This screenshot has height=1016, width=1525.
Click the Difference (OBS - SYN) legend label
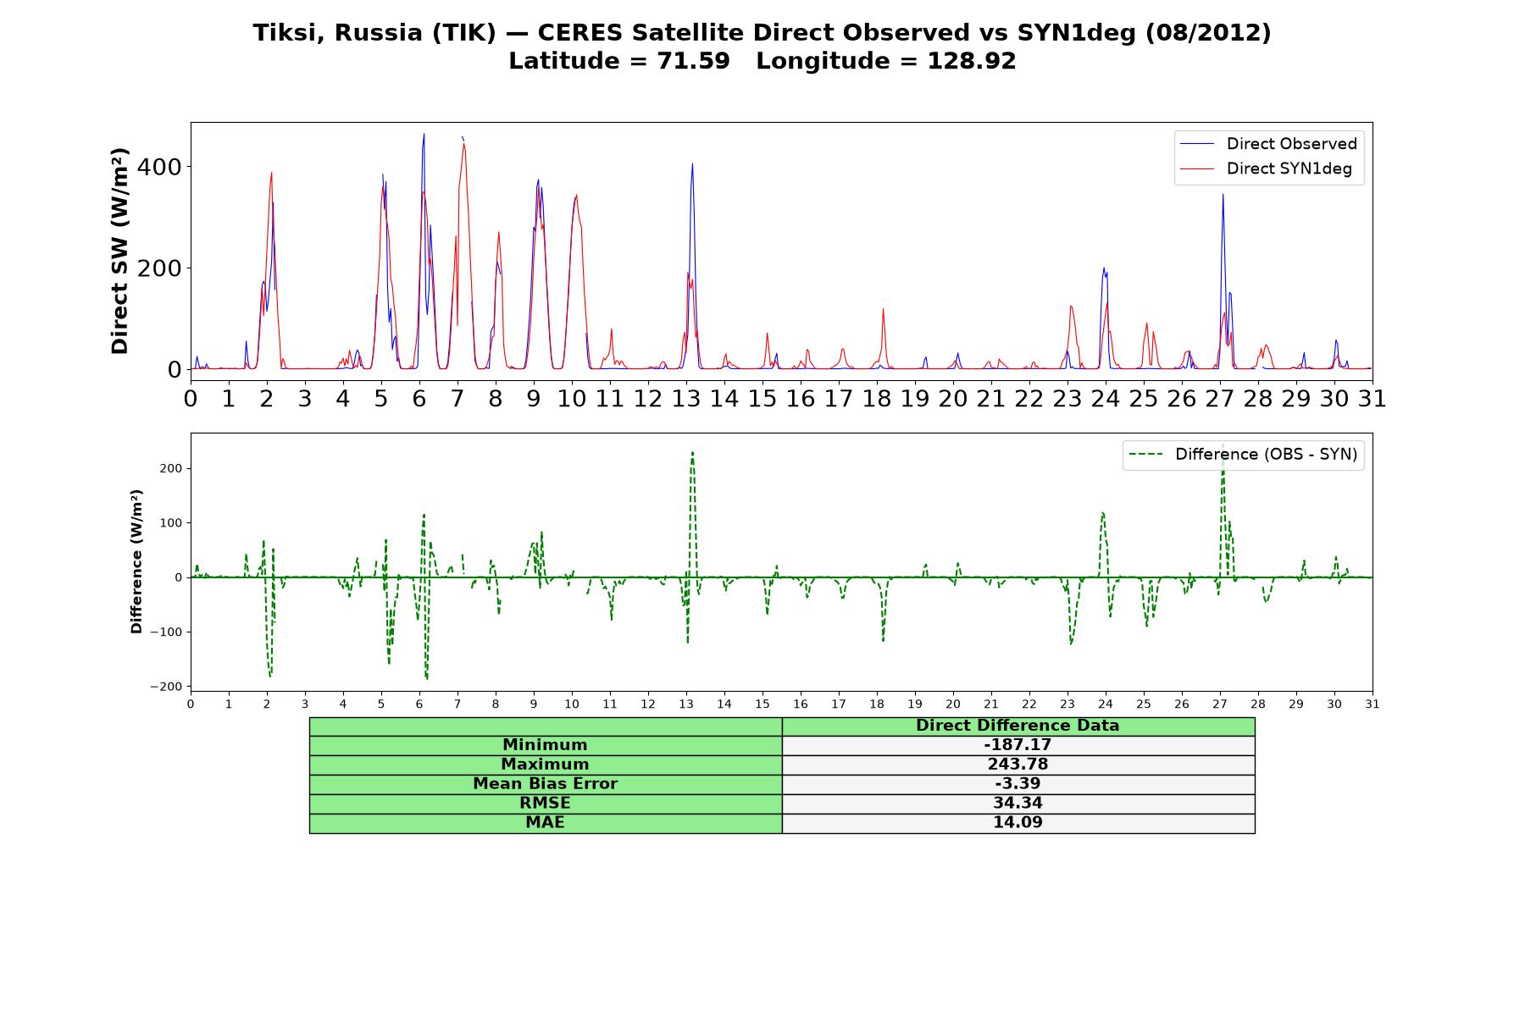point(1266,455)
